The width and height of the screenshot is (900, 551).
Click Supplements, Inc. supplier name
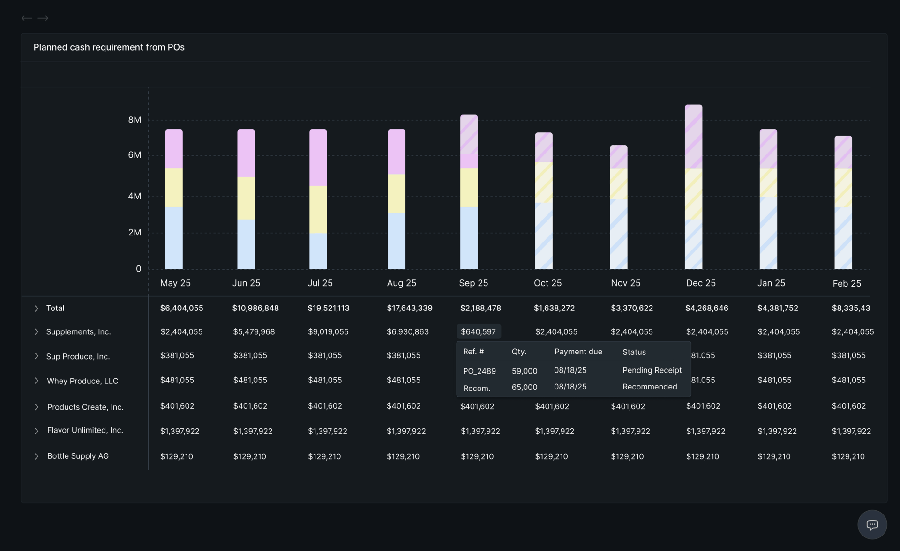pyautogui.click(x=78, y=332)
